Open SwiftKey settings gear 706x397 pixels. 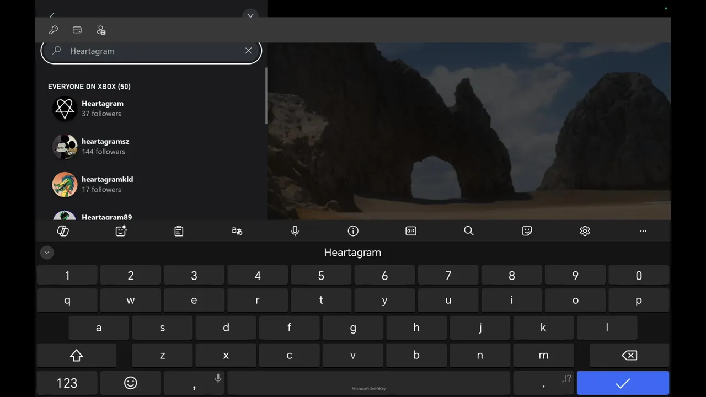(585, 231)
